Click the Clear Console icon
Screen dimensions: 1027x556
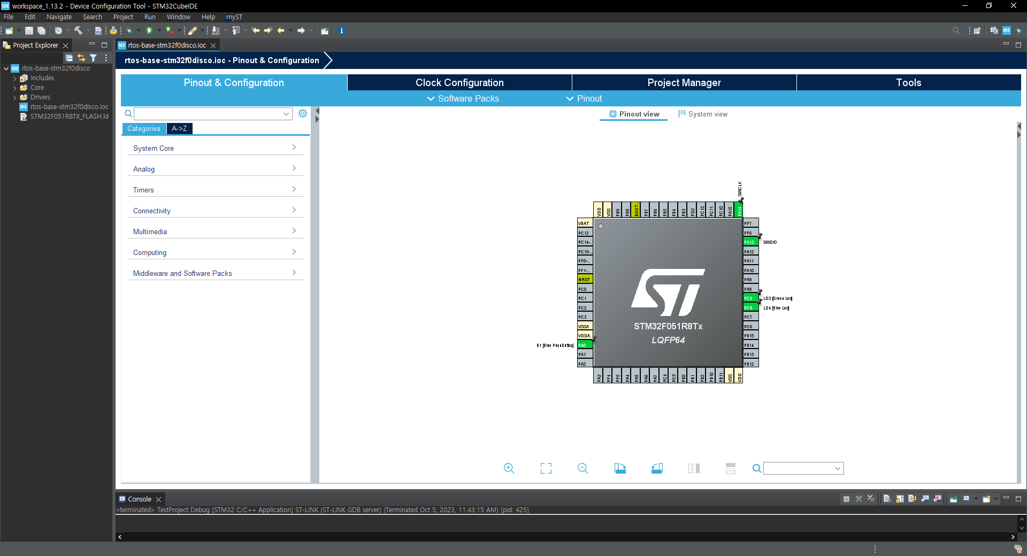pyautogui.click(x=887, y=499)
